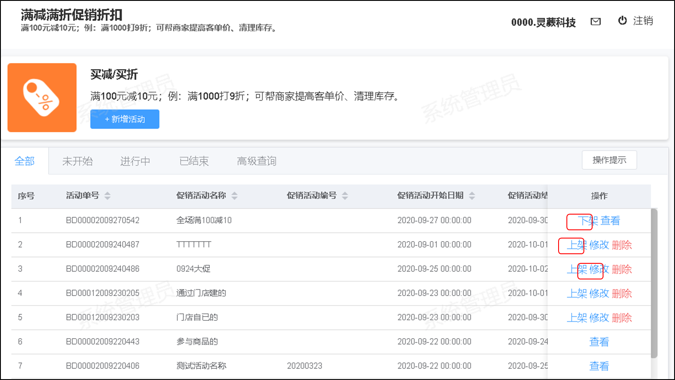
Task: Switch to the 未开始 tab
Action: click(77, 161)
